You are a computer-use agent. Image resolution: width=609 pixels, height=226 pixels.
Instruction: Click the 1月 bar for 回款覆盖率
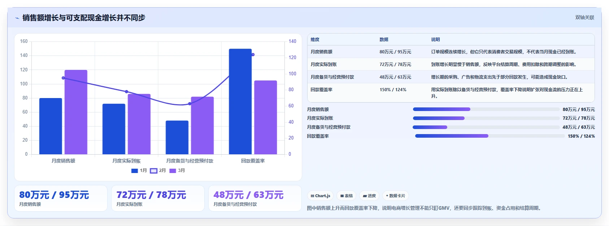(240, 102)
